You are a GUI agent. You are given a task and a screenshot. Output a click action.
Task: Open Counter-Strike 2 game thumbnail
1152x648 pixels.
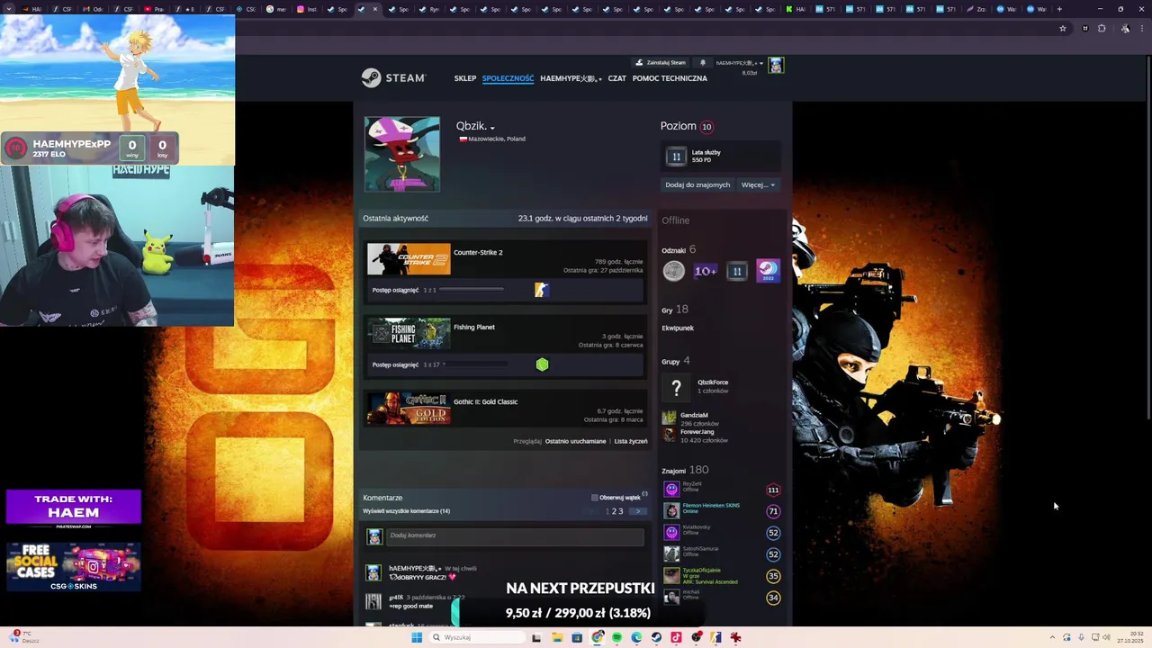(409, 259)
